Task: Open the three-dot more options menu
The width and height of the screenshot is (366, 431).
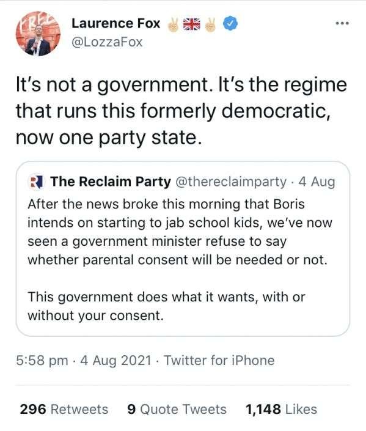Action: (x=342, y=23)
